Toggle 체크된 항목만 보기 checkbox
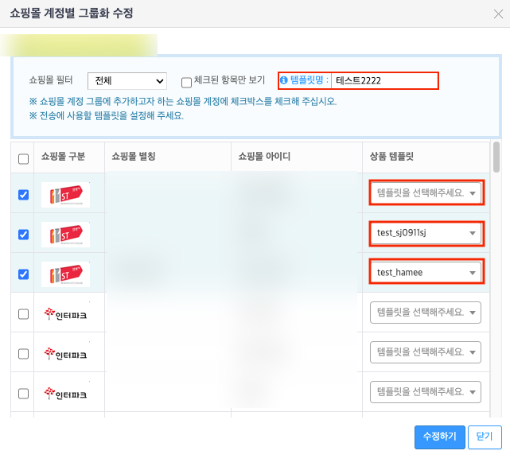 coord(186,83)
